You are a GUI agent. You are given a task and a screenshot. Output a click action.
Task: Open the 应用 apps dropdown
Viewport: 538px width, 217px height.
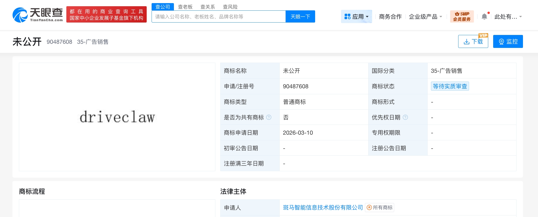point(356,17)
